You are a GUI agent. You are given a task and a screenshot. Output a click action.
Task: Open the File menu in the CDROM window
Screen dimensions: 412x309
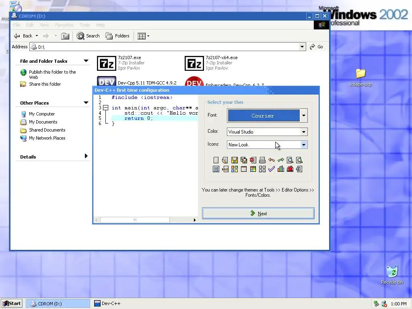[x=16, y=25]
